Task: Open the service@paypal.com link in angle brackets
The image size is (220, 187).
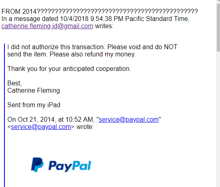Action: tap(41, 127)
